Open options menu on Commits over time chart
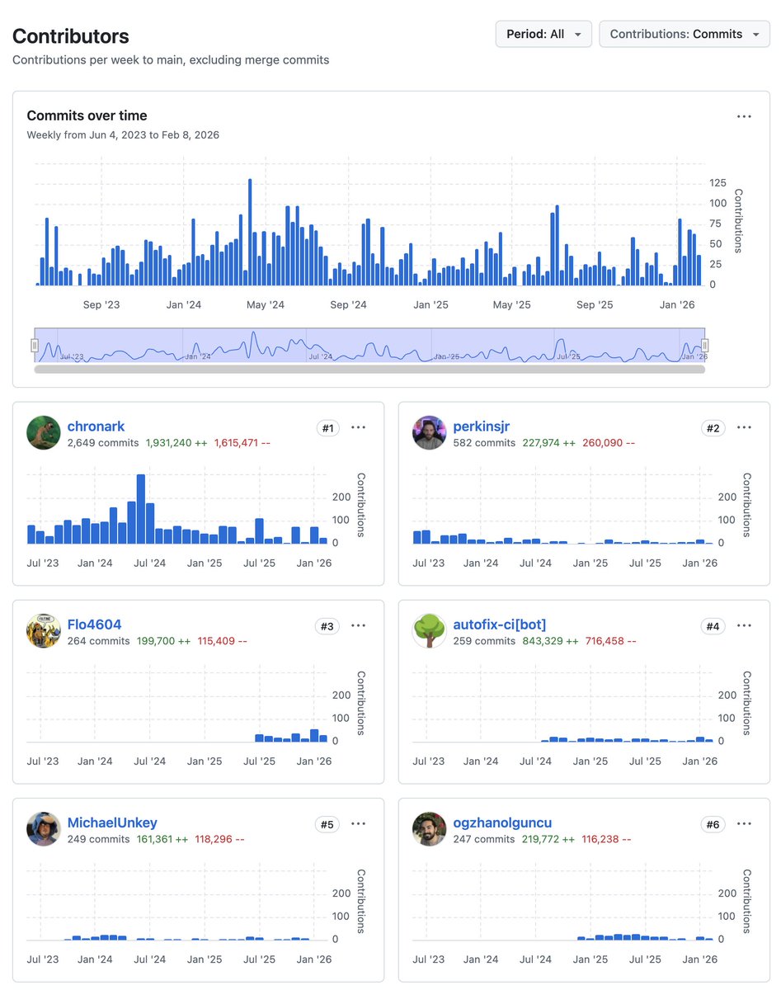 [x=744, y=116]
